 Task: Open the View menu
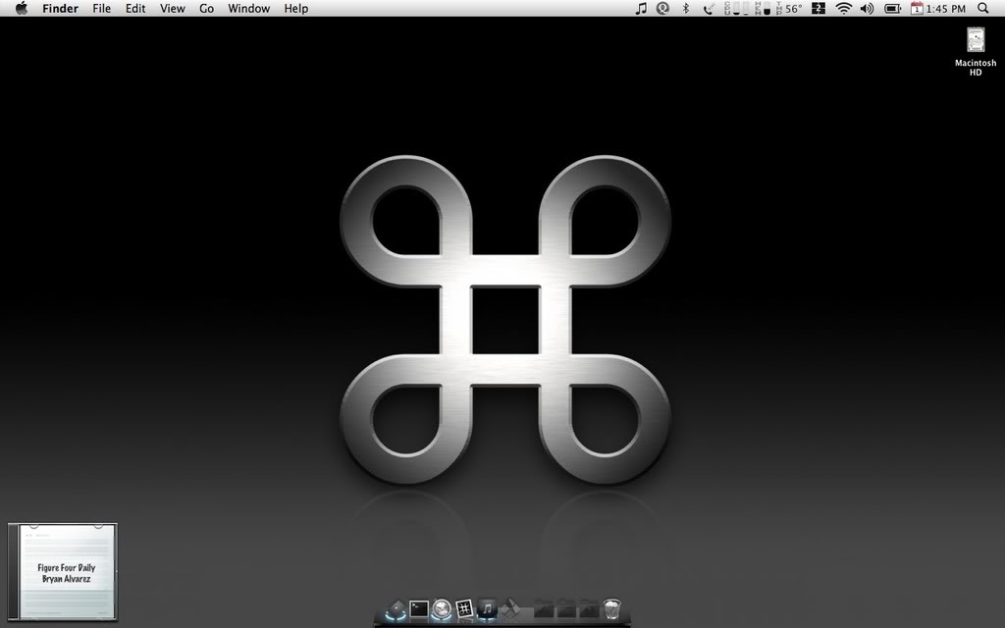173,8
